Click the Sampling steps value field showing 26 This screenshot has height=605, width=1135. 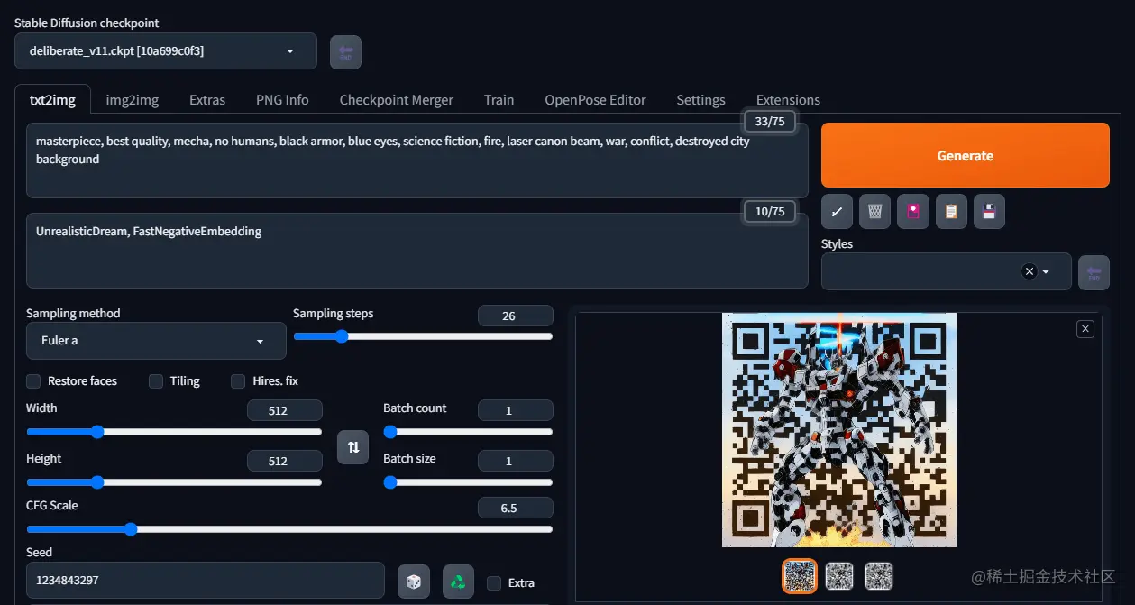point(515,316)
